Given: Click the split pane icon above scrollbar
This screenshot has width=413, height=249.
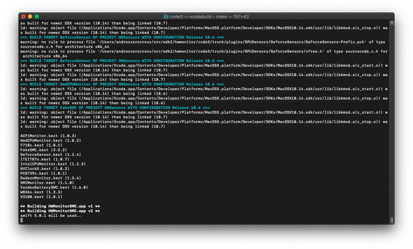Looking at the screenshot, I should click(392, 23).
